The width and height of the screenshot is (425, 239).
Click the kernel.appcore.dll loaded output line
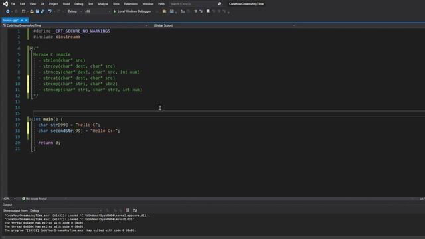pos(77,216)
